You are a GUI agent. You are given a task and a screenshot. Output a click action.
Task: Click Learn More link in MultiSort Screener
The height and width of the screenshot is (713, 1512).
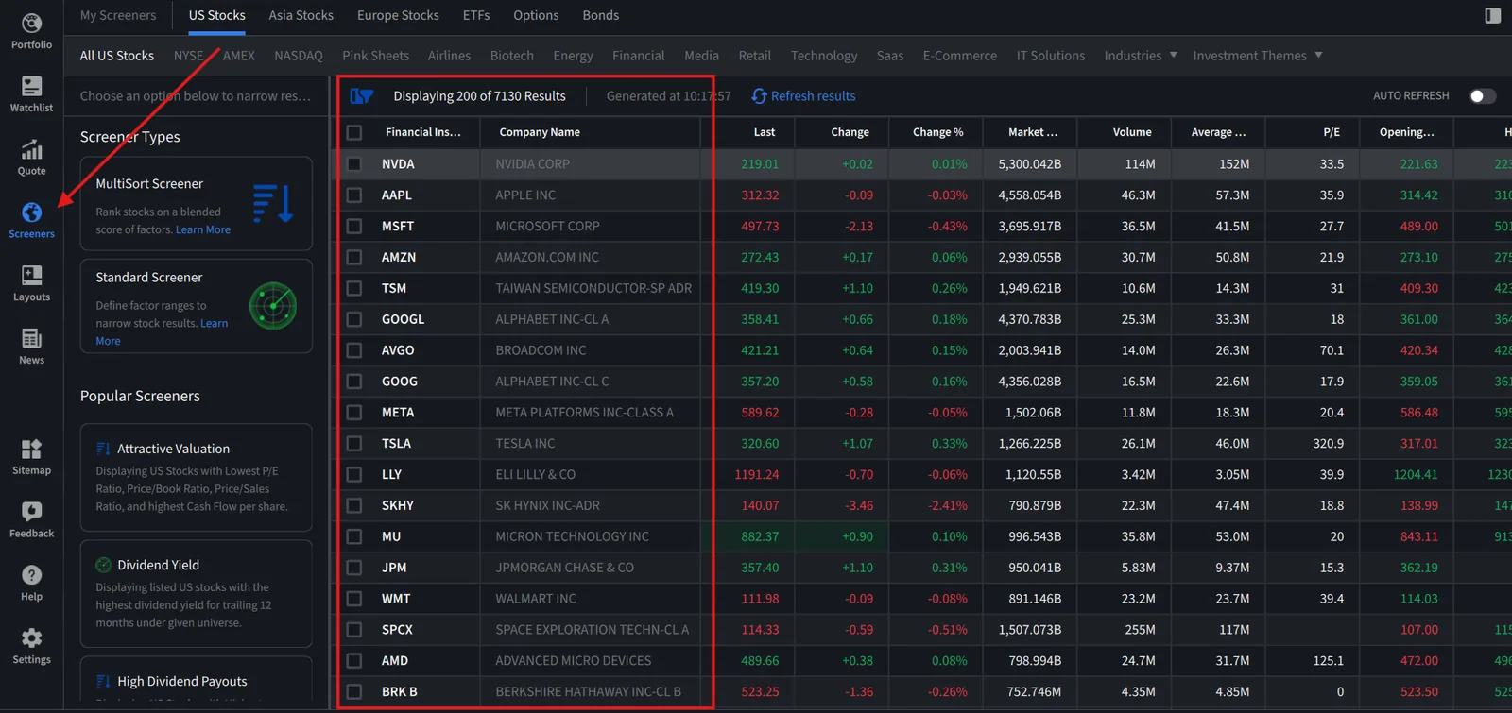[x=203, y=229]
